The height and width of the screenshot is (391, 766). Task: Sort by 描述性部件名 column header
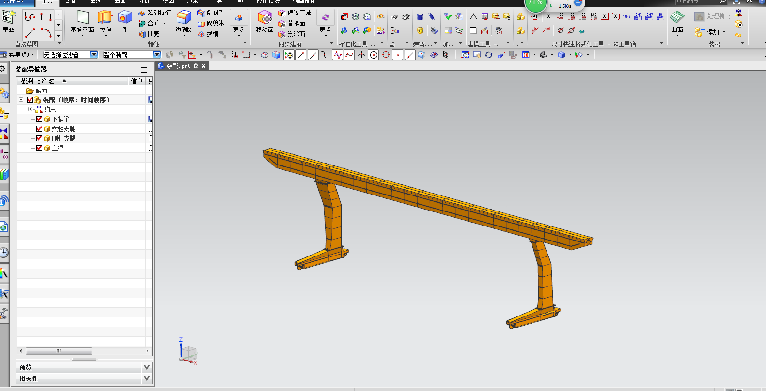73,81
